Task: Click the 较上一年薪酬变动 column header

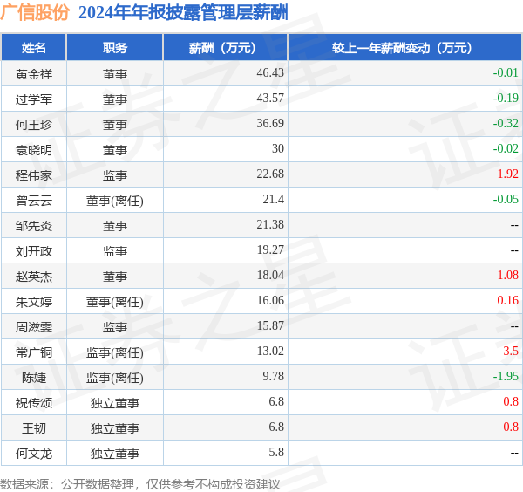Action: point(405,48)
